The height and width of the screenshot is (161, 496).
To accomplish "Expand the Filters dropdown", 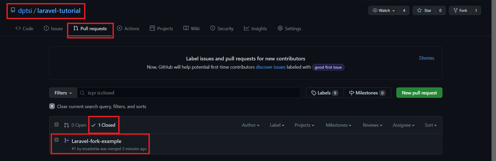I will [x=63, y=93].
